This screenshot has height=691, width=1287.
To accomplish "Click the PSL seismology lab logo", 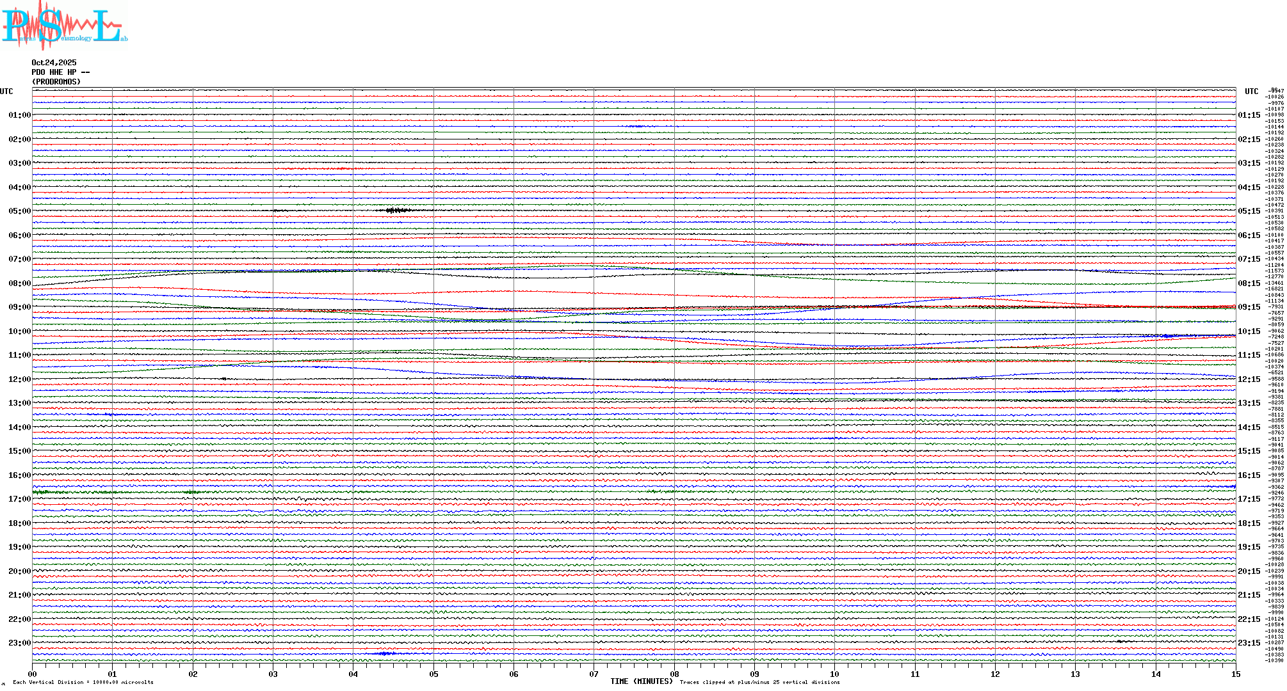I will (63, 26).
